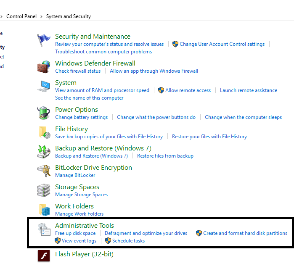Click Create and format hard disk partitions
The height and width of the screenshot is (266, 294).
click(245, 233)
